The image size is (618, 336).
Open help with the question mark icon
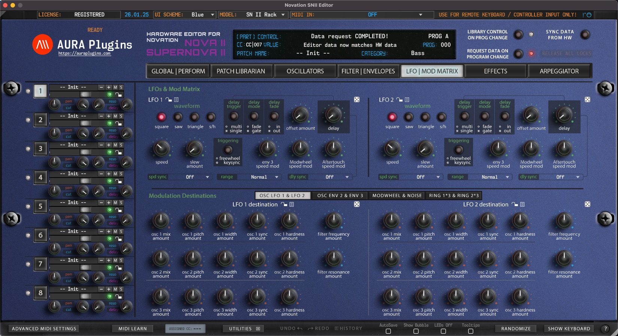coord(605,329)
